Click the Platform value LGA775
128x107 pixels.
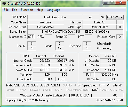(99, 22)
